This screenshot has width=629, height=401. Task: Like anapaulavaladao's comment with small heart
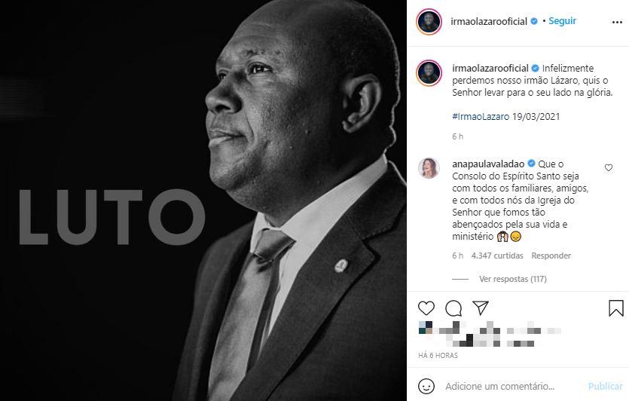pyautogui.click(x=609, y=168)
